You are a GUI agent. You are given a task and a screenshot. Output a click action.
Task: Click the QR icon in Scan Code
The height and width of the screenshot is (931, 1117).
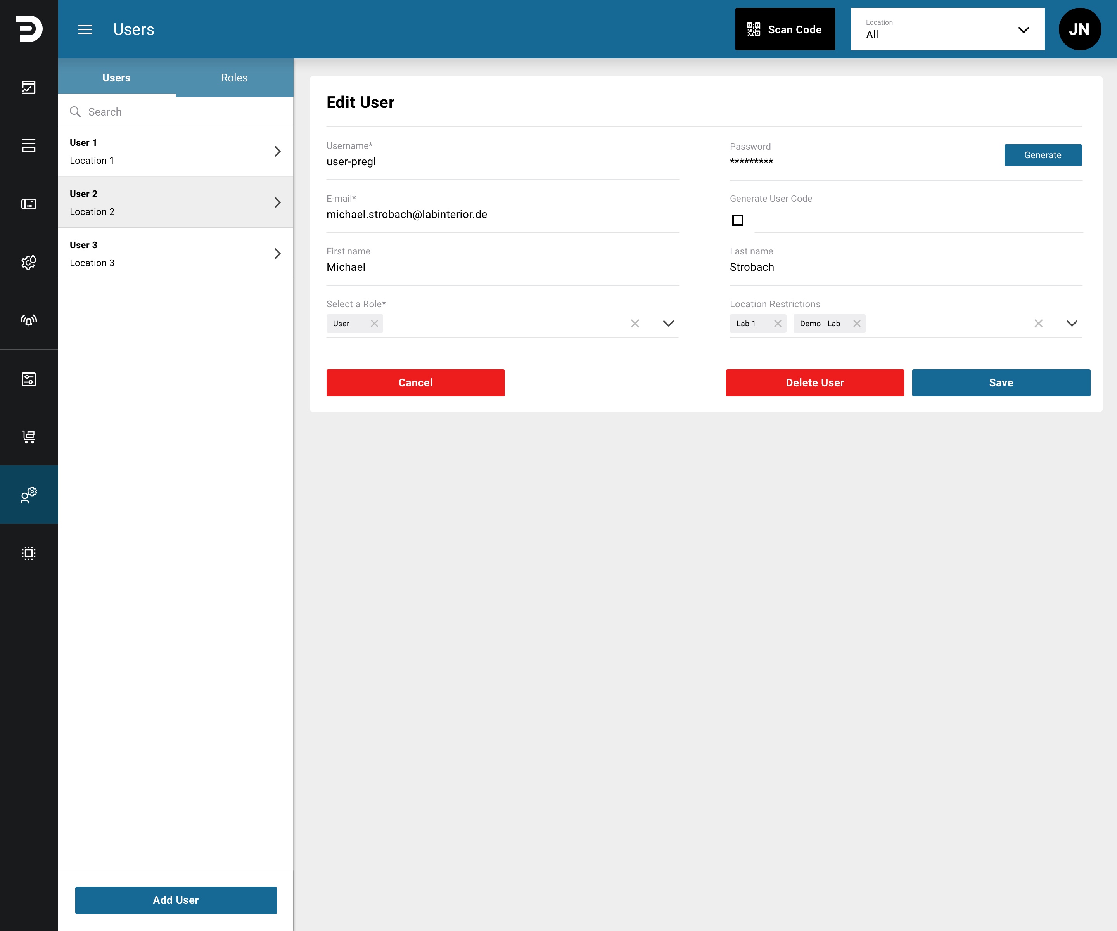pos(754,29)
